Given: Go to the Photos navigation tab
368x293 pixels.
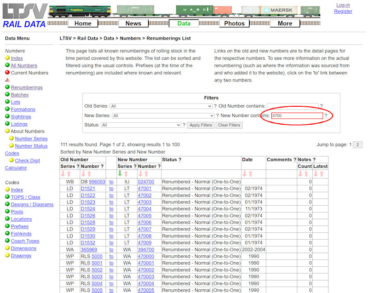Looking at the screenshot, I should [x=234, y=23].
